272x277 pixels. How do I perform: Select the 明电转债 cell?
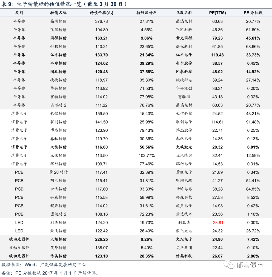58,181
